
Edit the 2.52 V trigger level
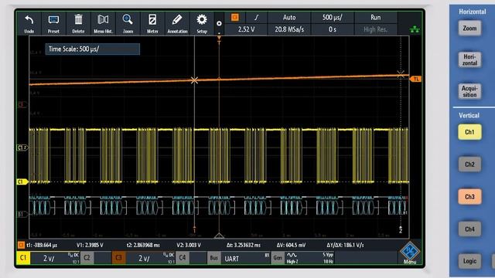click(x=246, y=29)
